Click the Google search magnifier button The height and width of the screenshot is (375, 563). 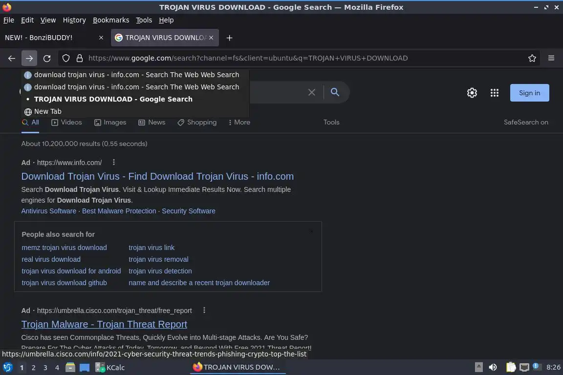coord(335,92)
